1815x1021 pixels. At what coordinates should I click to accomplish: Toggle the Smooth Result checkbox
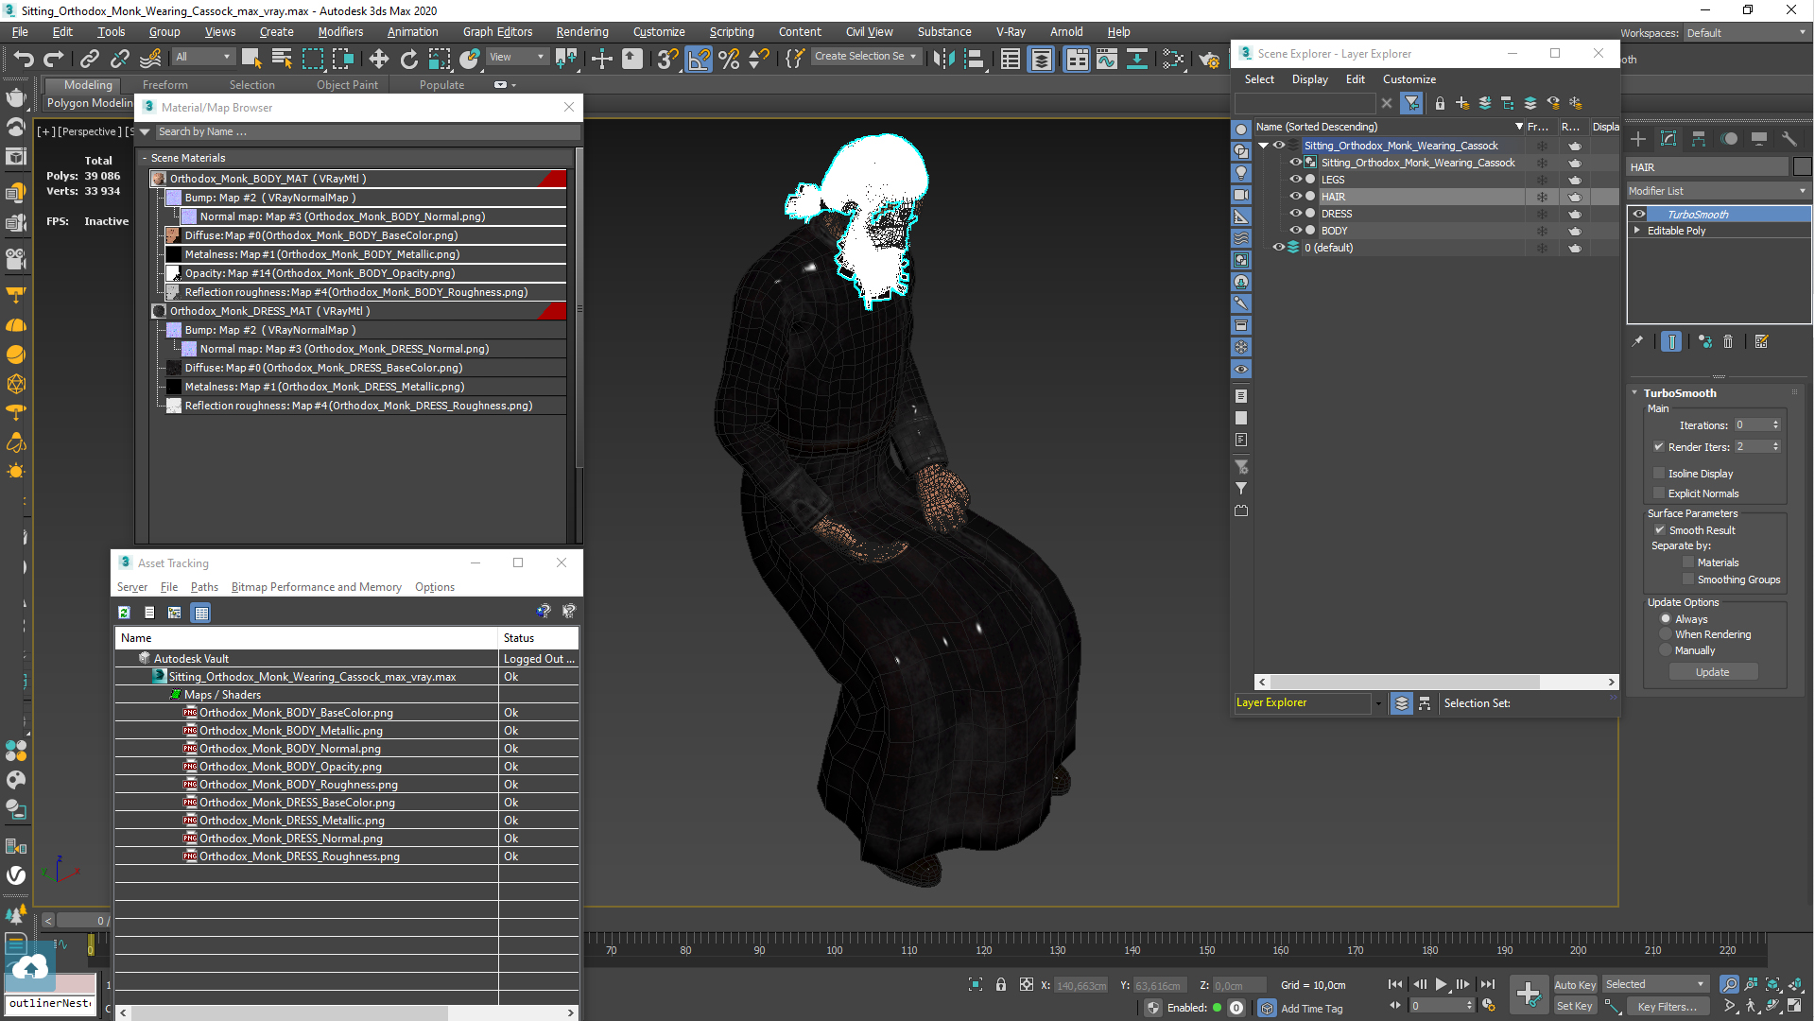pos(1660,530)
